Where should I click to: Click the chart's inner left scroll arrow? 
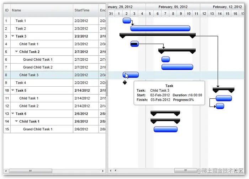click(x=116, y=170)
